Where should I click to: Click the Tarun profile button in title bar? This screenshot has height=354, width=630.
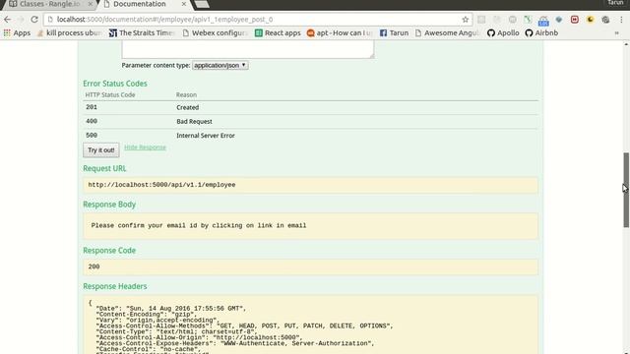[615, 3]
